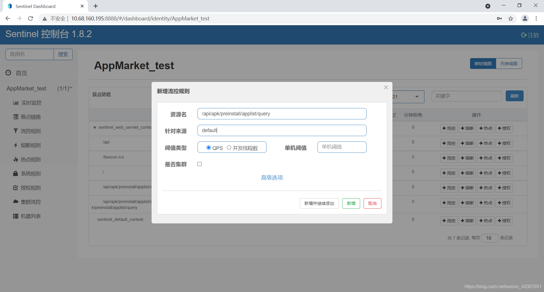Select the QPS radio button
Screen dimensions: 544x292
[209, 148]
